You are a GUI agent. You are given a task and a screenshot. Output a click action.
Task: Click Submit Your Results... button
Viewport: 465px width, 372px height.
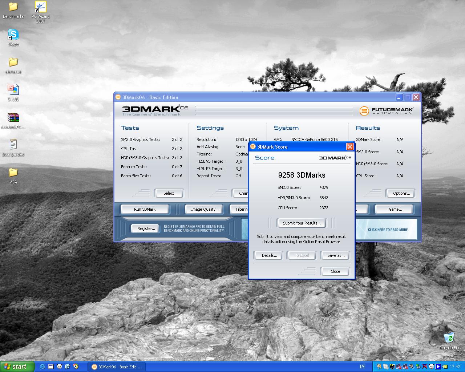click(x=302, y=223)
